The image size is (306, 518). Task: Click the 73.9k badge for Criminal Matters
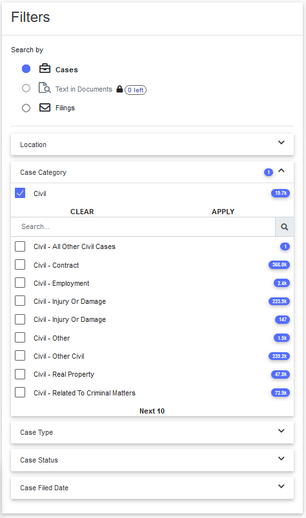281,393
